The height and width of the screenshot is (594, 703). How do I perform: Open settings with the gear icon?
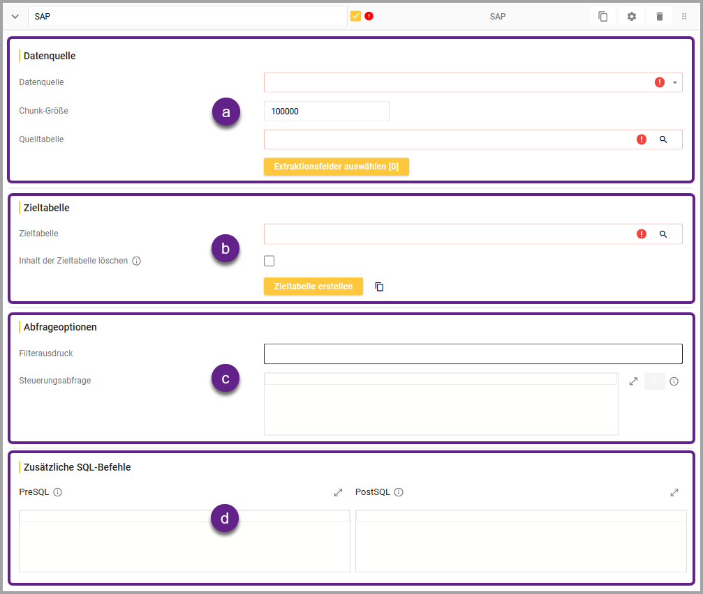(x=631, y=17)
